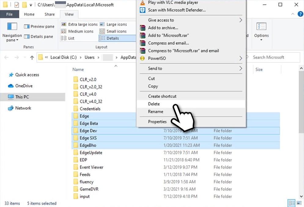Open the File tab
Viewport: 304px width, 207px height.
[x=9, y=14]
